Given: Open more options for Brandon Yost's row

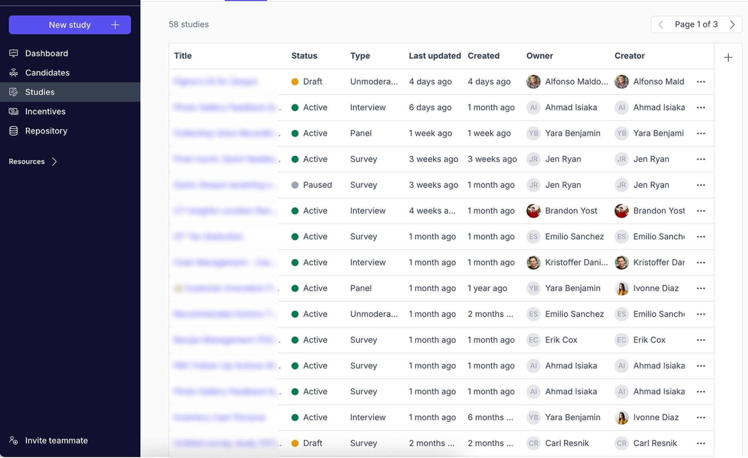Looking at the screenshot, I should [x=701, y=211].
